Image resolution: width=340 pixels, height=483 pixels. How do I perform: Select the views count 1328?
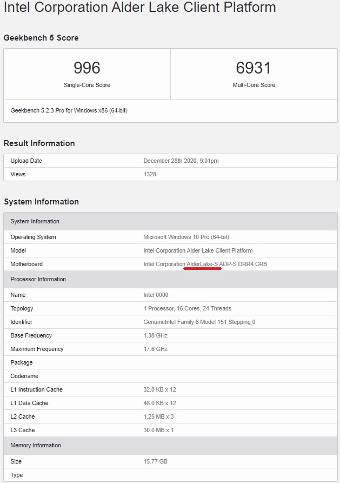[150, 174]
